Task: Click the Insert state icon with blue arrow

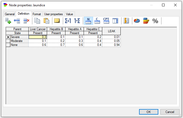Action: (x=17, y=21)
